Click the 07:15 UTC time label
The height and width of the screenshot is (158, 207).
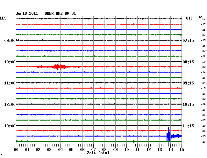tap(188, 40)
